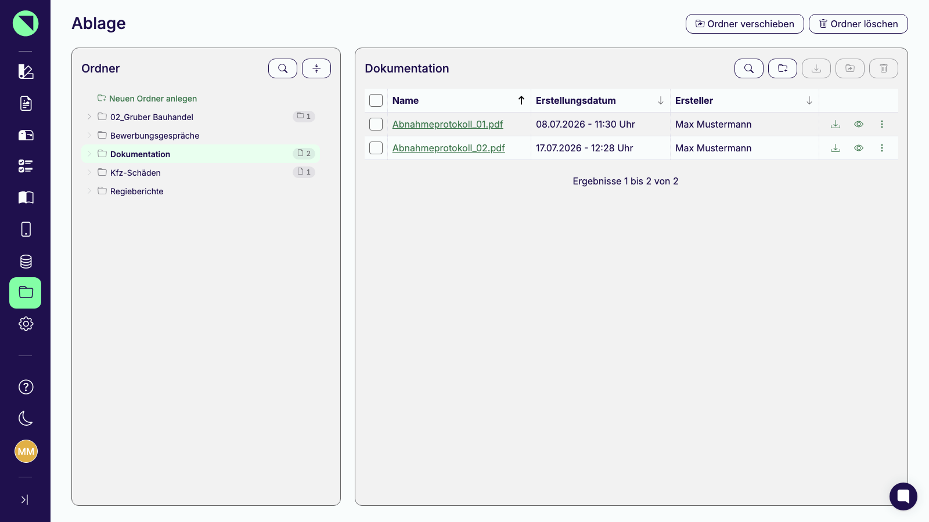This screenshot has height=522, width=929.
Task: Download Abnahmeprotokoll_01.pdf via row icon
Action: pos(836,124)
